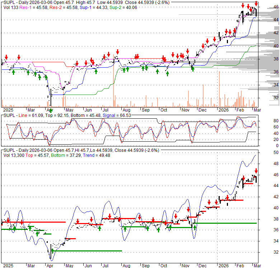Click the green arrow at April bottom in lower chart
This screenshot has height=268, width=280.
[x=52, y=251]
